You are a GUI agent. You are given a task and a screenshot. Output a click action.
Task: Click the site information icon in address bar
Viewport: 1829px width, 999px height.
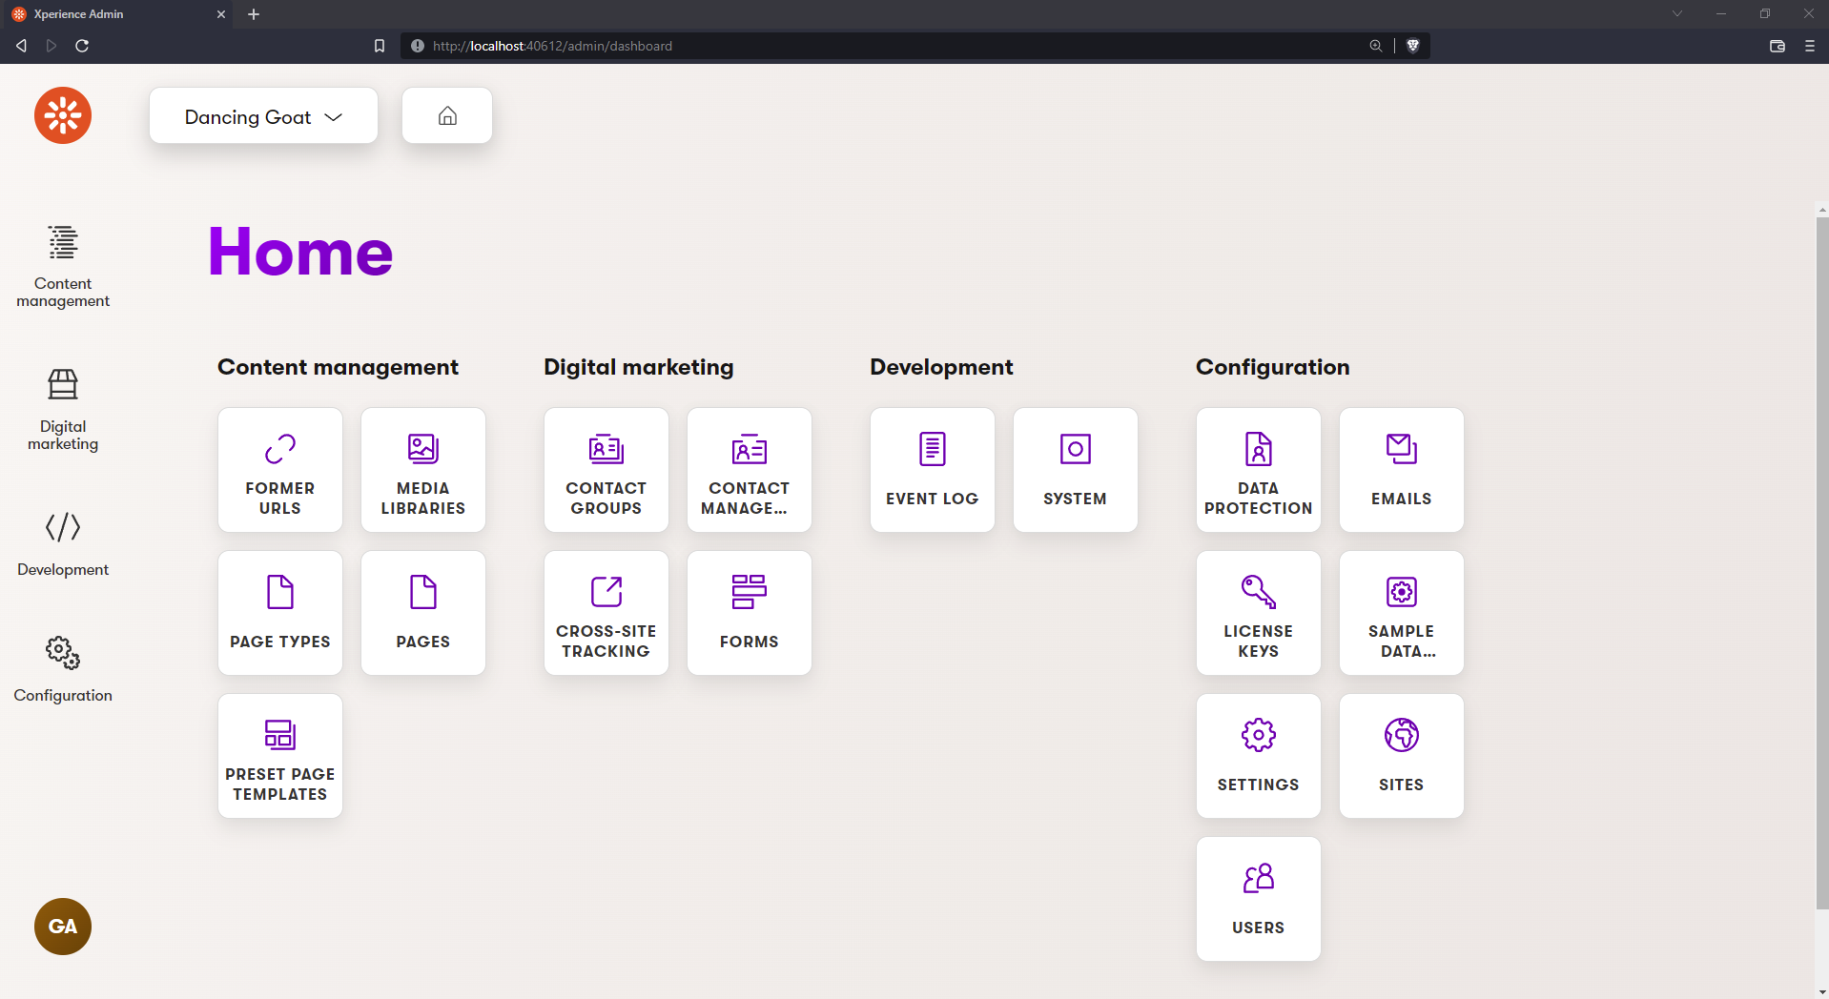click(418, 46)
